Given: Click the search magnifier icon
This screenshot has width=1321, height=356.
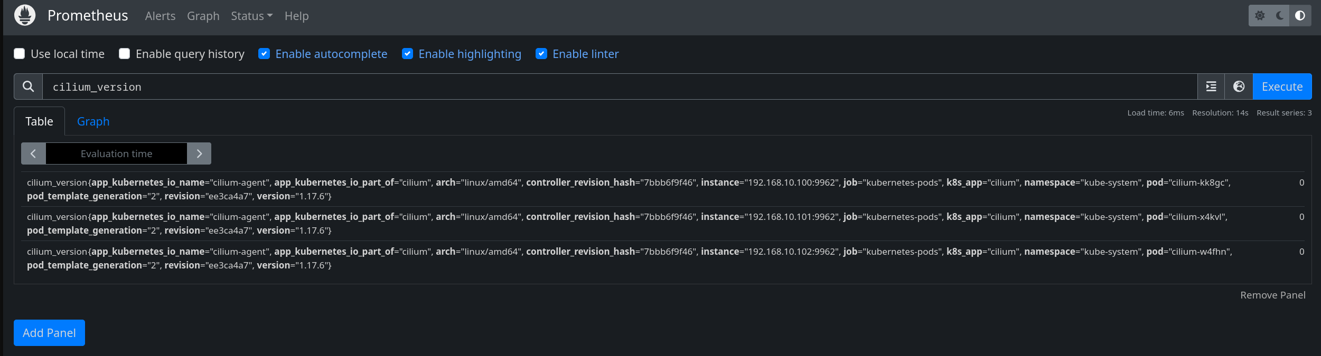Looking at the screenshot, I should (29, 86).
